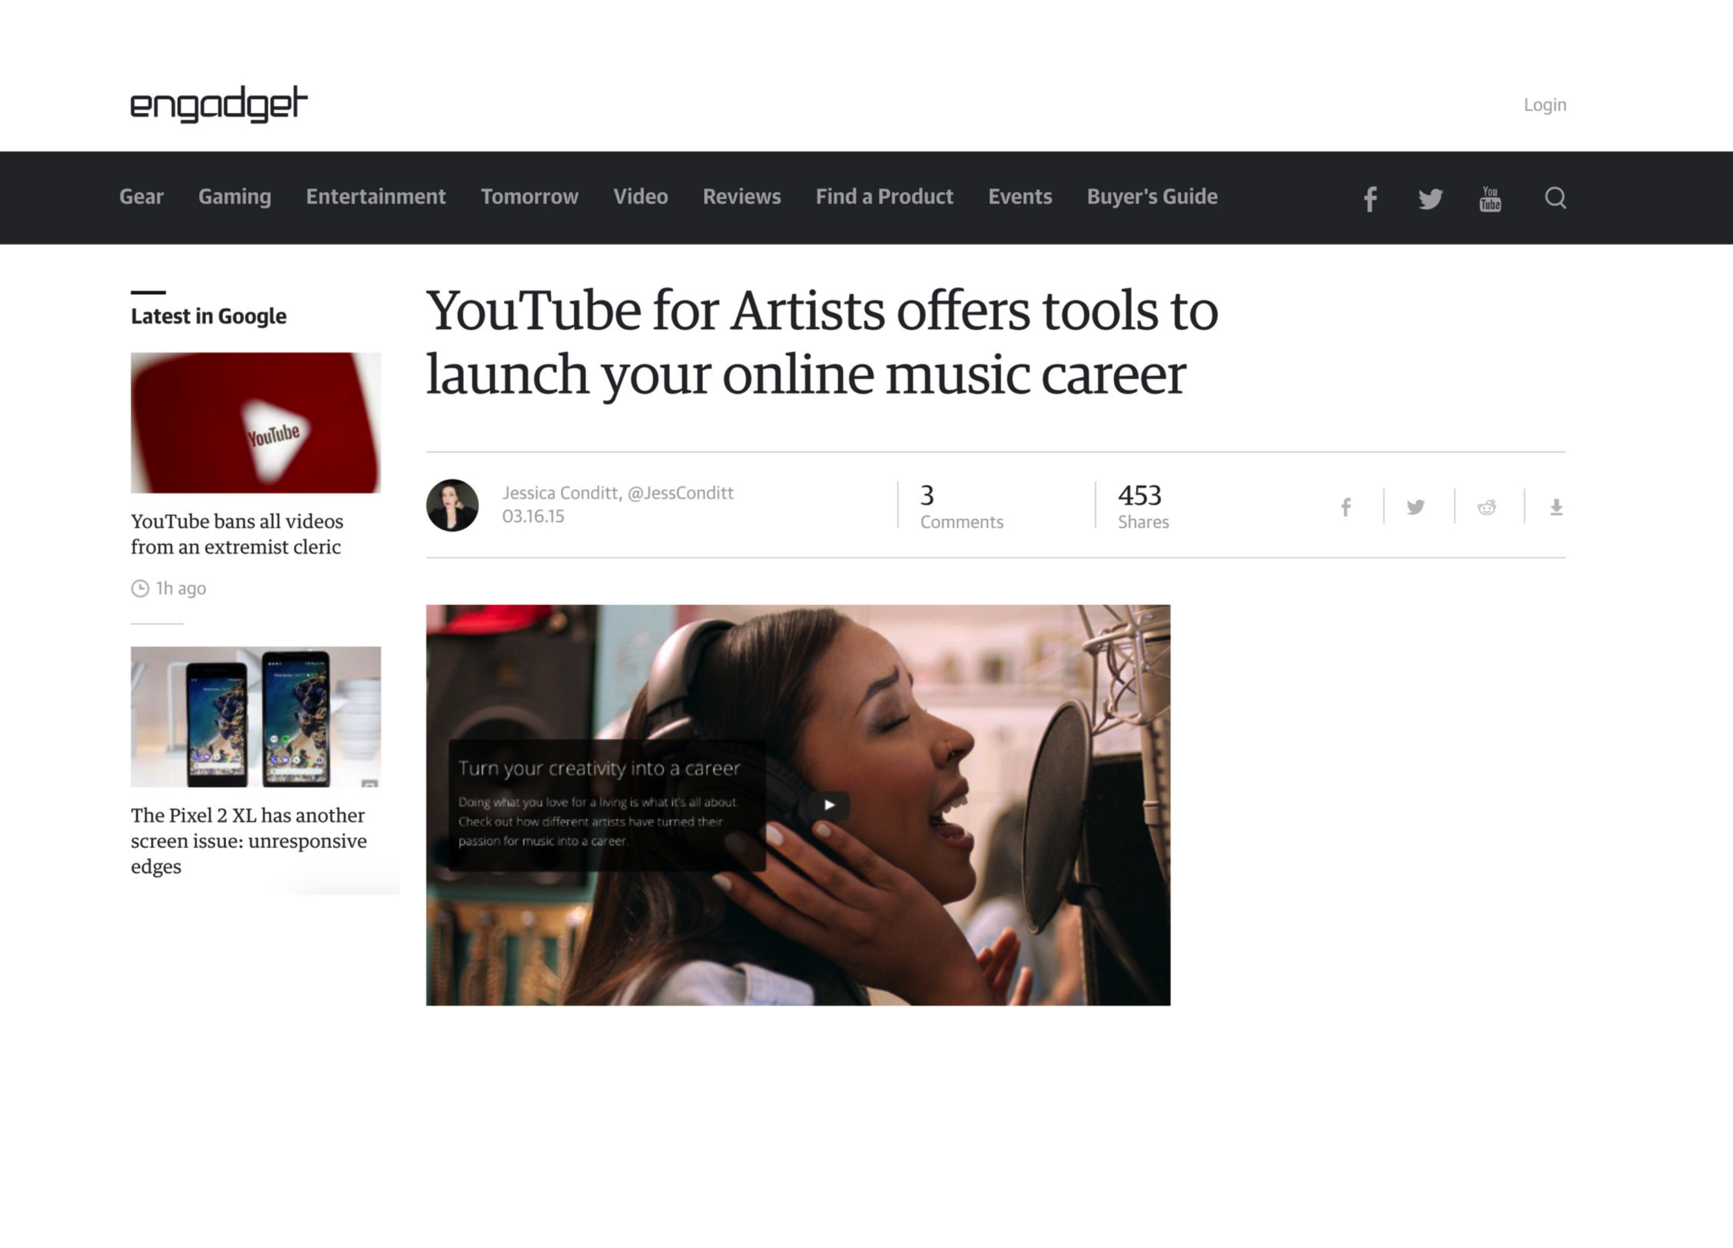
Task: Go to the Gaming section
Action: (234, 197)
